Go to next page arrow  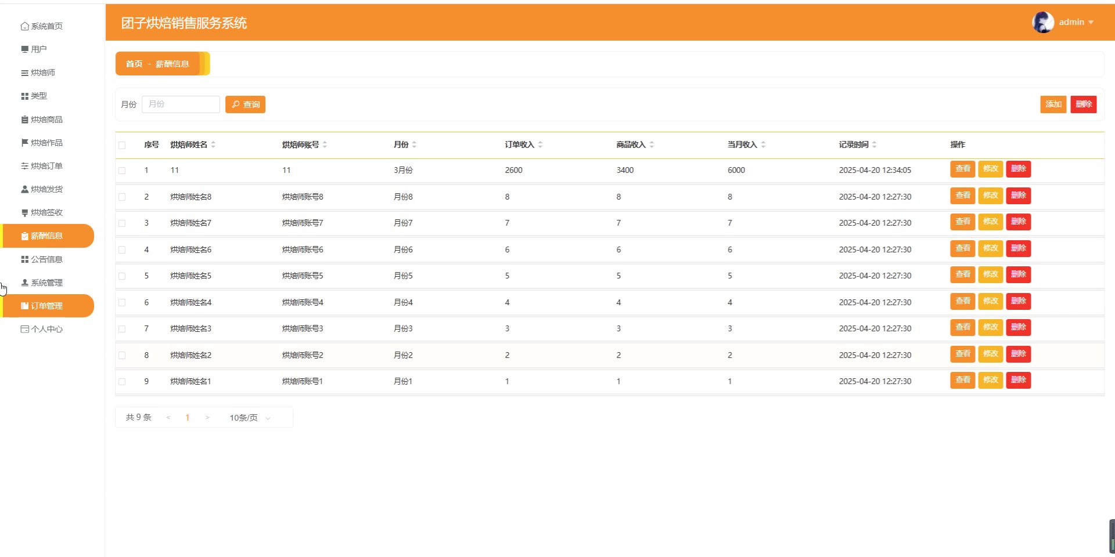coord(207,418)
